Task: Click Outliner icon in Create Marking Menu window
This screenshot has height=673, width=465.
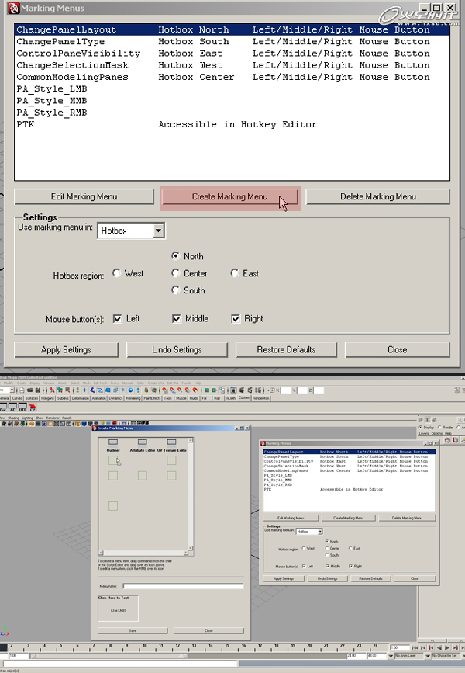Action: point(113,442)
